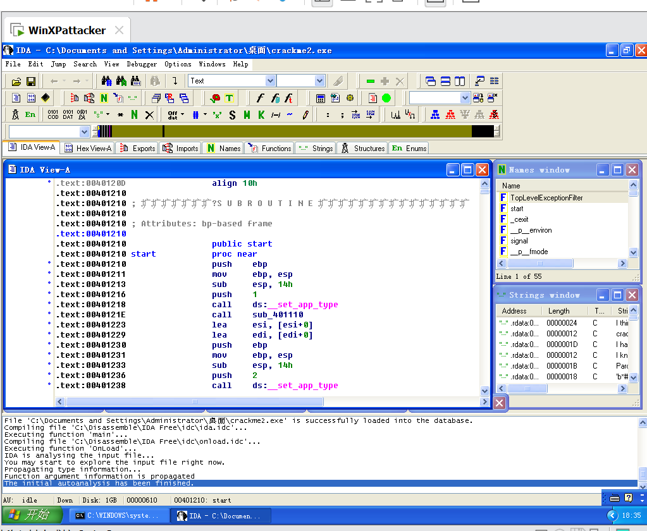
Task: Click the IDA taskbar button
Action: (x=220, y=515)
